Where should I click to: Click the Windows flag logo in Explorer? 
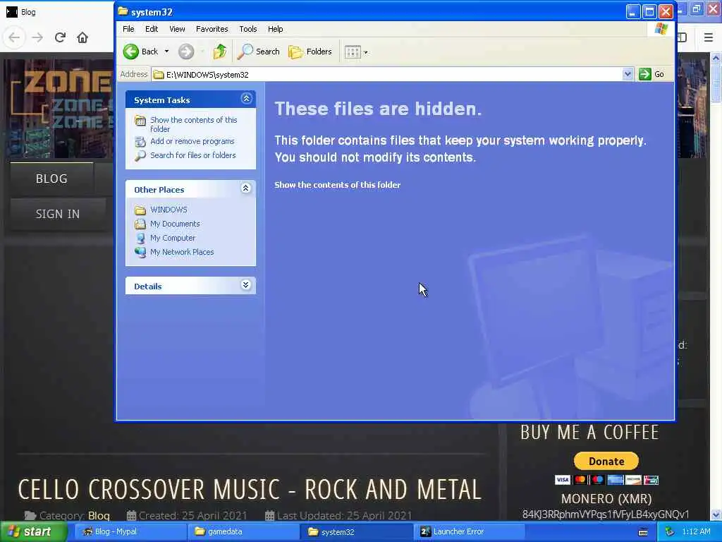click(661, 29)
